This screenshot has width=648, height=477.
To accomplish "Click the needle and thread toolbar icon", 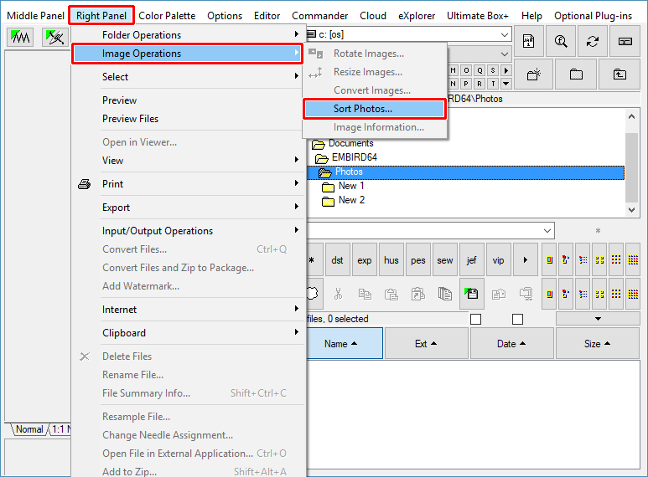I will coord(55,37).
